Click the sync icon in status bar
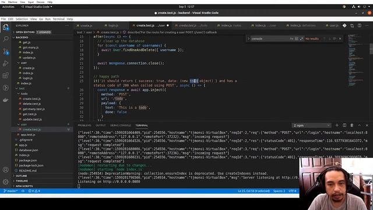373x210 pixels. 23,191
